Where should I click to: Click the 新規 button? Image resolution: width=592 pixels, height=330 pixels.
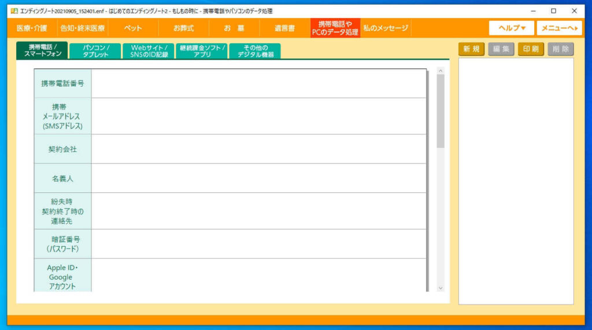point(471,49)
